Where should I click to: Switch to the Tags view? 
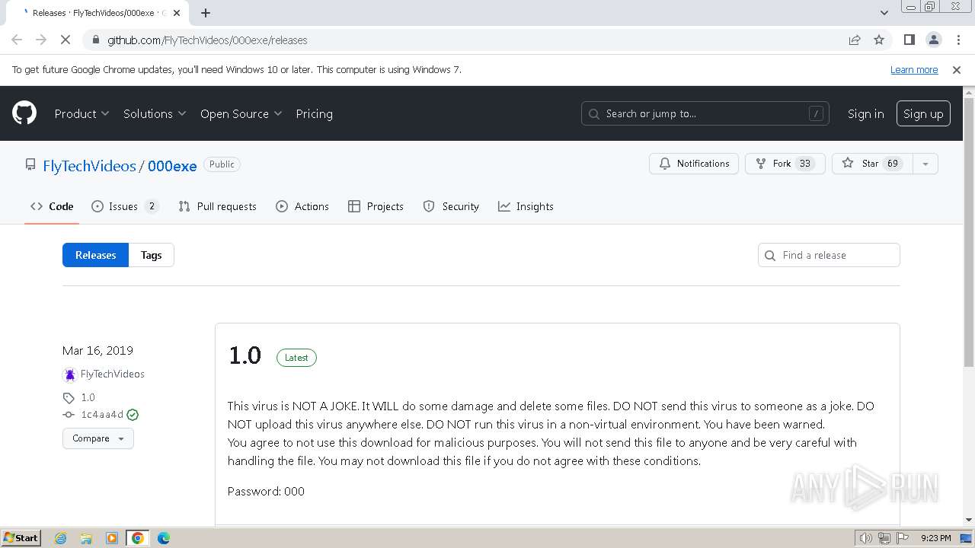pos(152,255)
